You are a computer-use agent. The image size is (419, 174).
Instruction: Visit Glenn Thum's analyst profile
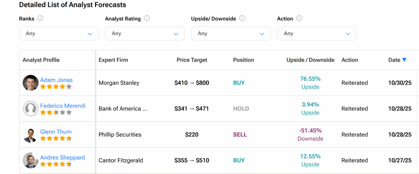[x=56, y=132]
